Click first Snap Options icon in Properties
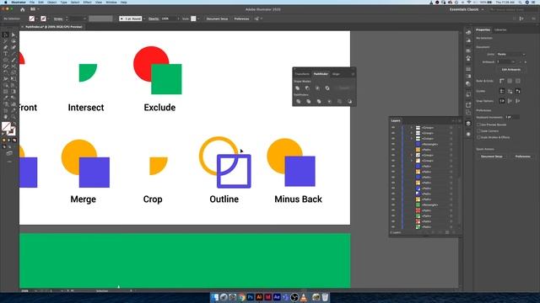The width and height of the screenshot is (540, 303). pos(502,101)
